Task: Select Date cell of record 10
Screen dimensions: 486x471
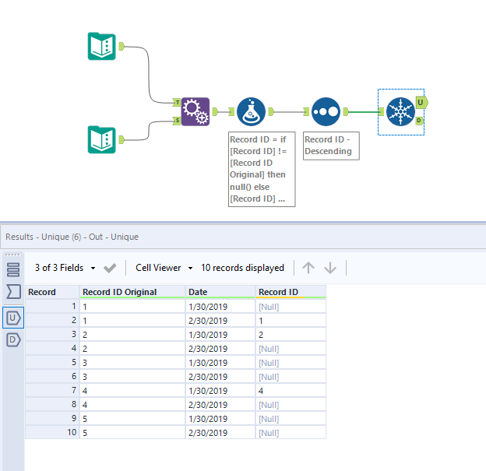Action: click(220, 433)
